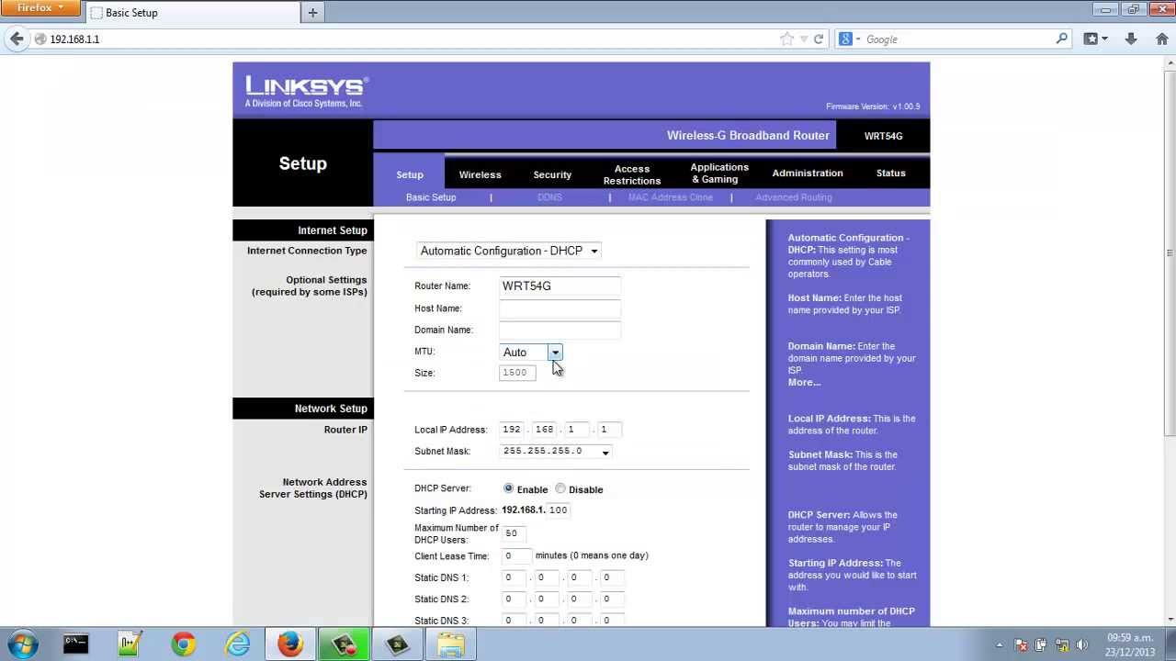
Task: Open the Administration tab
Action: (x=808, y=173)
